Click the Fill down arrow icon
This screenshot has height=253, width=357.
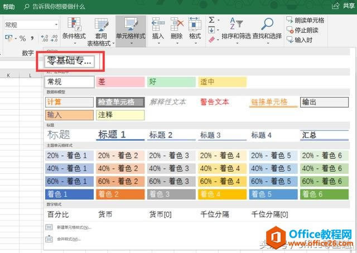tap(211, 30)
